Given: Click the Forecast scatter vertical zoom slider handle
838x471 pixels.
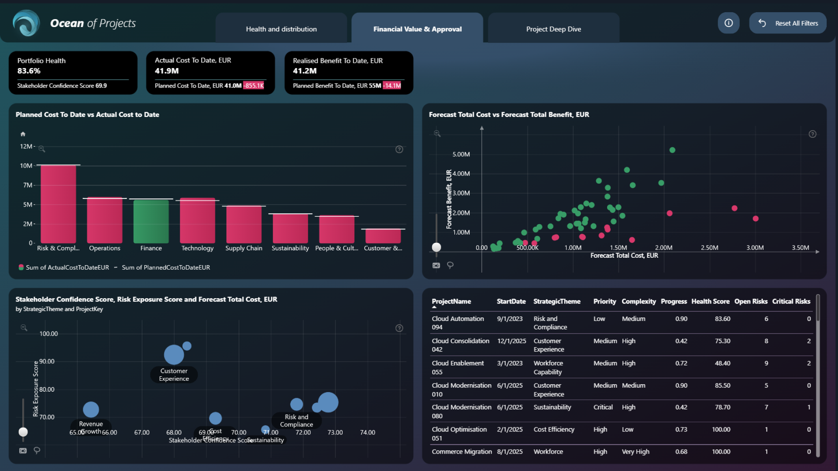Looking at the screenshot, I should (x=436, y=247).
